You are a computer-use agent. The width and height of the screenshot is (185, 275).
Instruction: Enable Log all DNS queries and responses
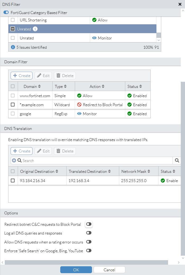(x=89, y=233)
